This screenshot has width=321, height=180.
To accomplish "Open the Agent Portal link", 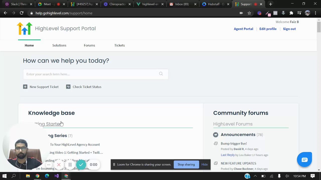I will (x=243, y=29).
